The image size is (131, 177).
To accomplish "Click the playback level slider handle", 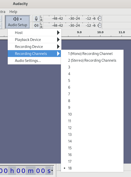I will click(x=100, y=25).
